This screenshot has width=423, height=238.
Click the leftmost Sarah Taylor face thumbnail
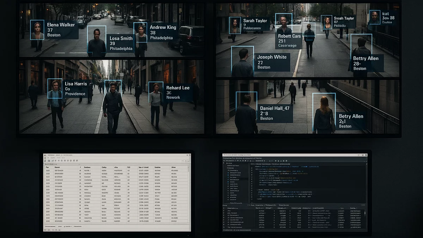click(x=235, y=25)
